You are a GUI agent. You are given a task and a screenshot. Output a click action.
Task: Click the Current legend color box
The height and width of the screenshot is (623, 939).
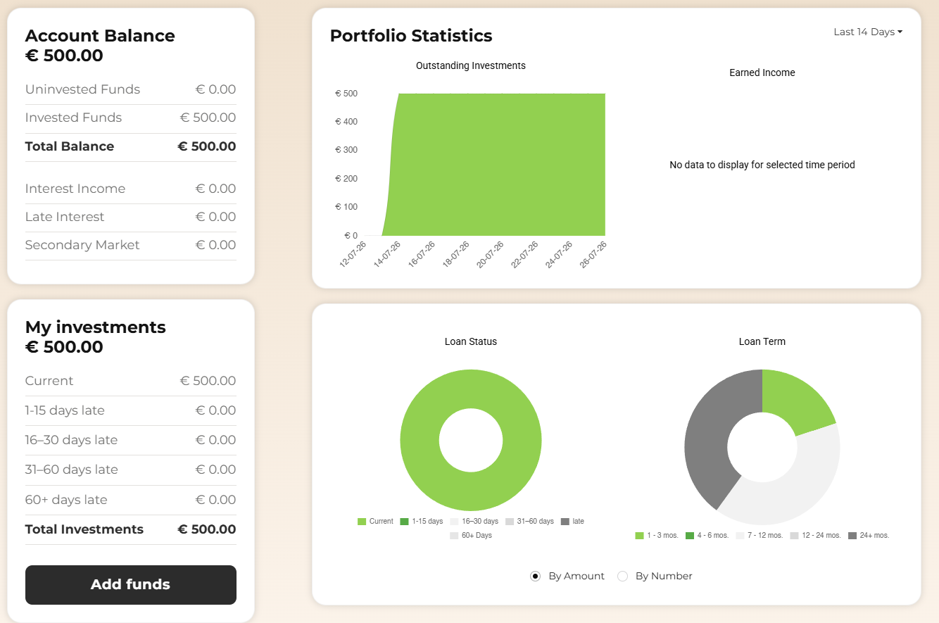362,522
